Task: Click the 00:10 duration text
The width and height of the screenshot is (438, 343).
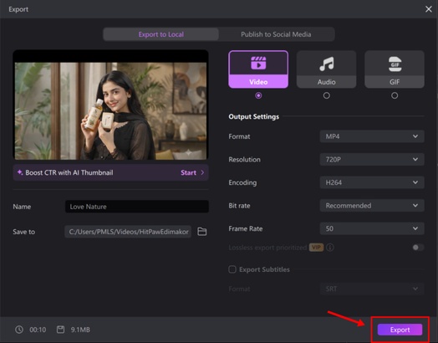Action: click(38, 330)
